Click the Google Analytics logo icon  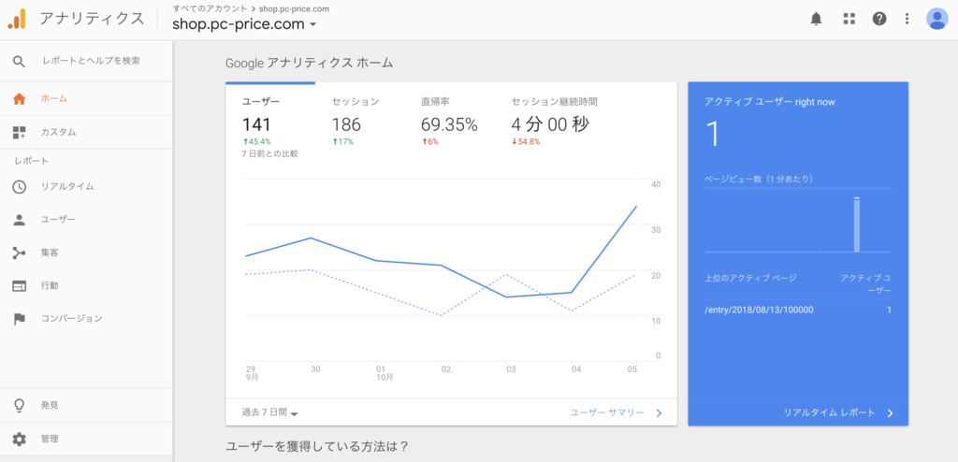tap(17, 19)
